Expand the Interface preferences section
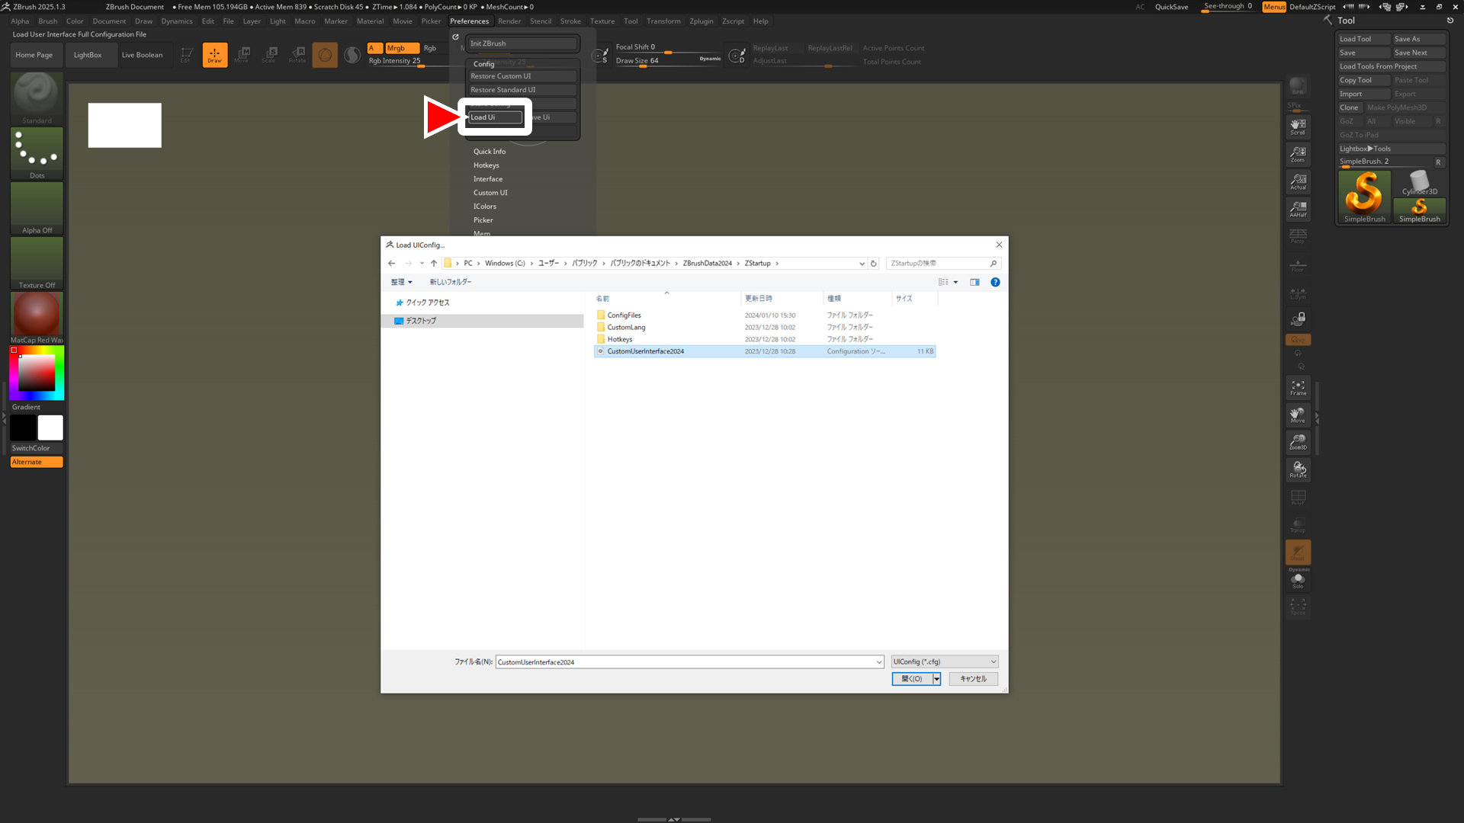The height and width of the screenshot is (823, 1464). [x=487, y=179]
